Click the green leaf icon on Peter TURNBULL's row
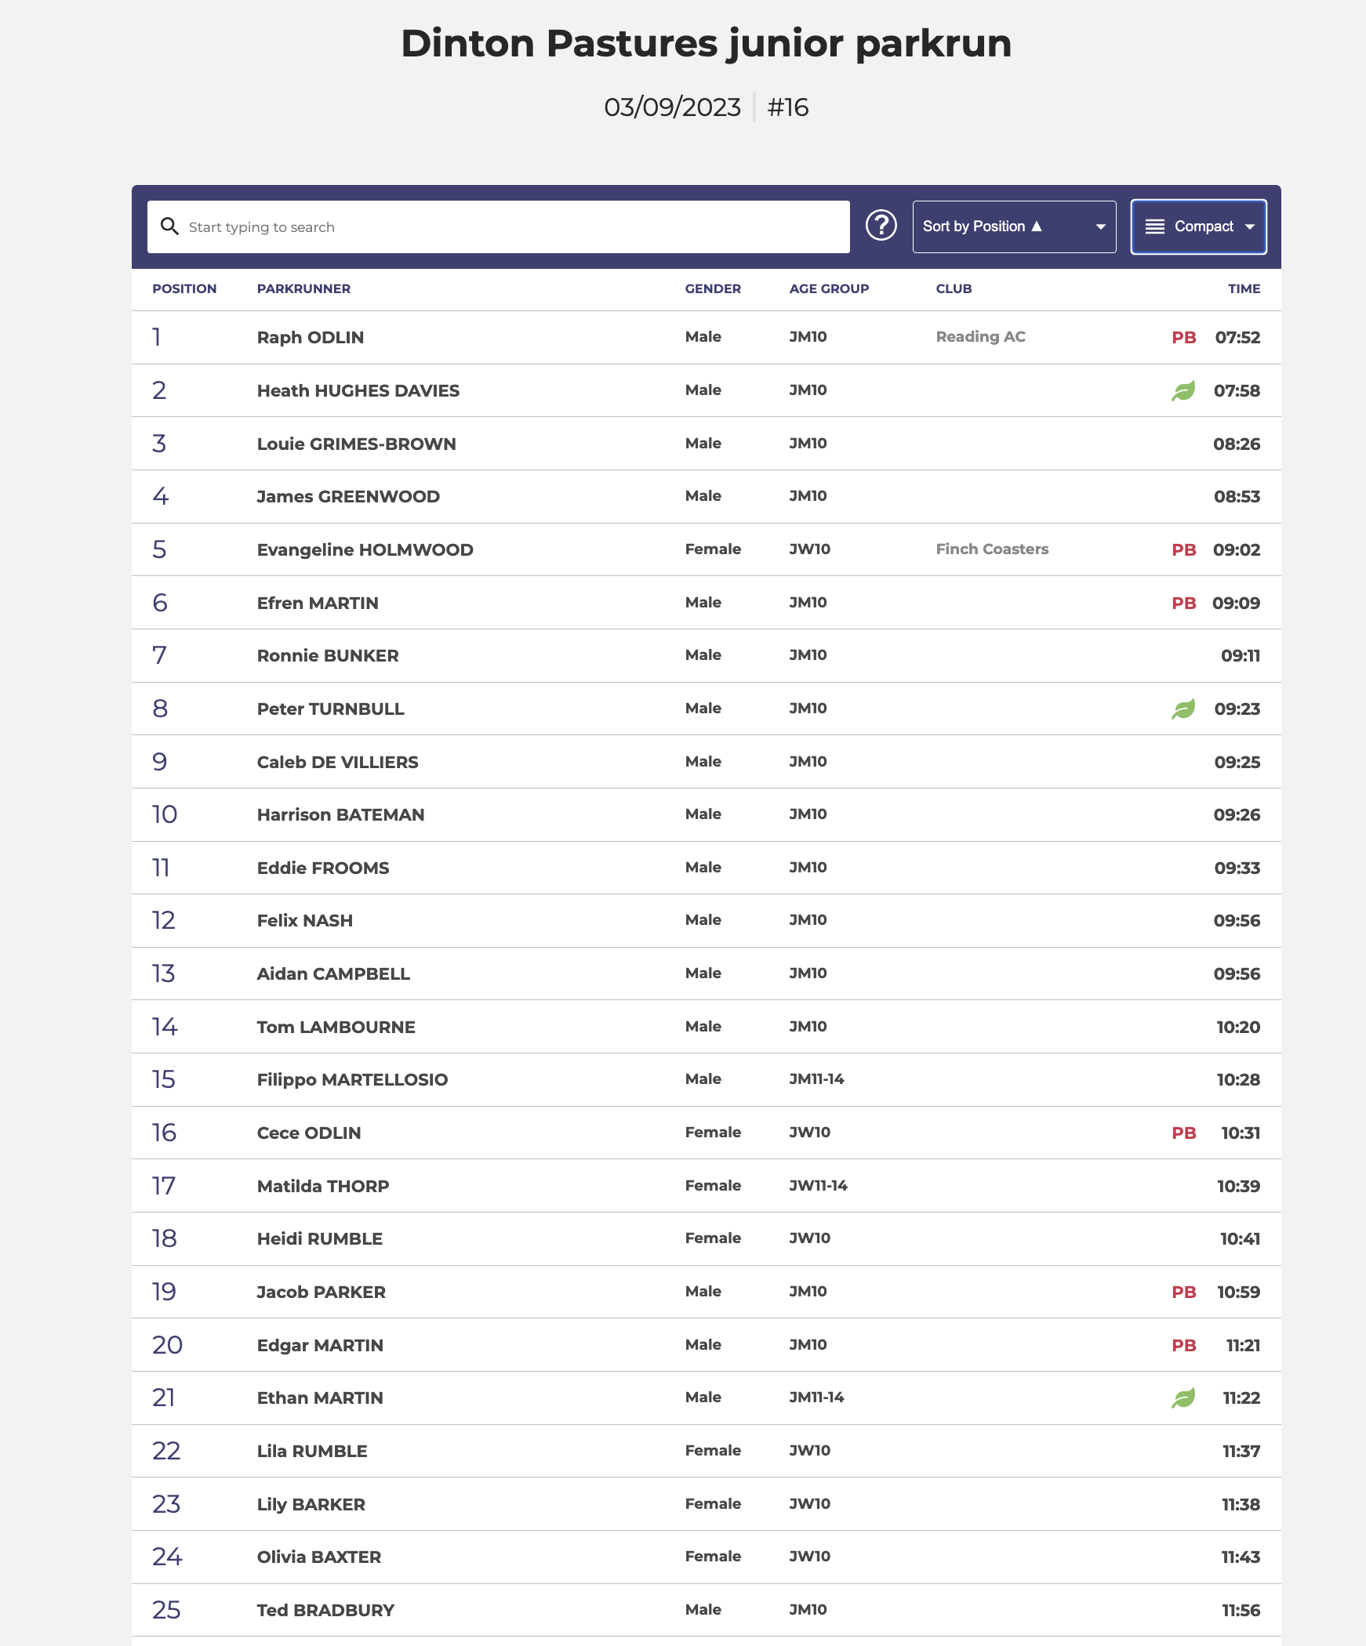This screenshot has width=1366, height=1646. coord(1183,709)
